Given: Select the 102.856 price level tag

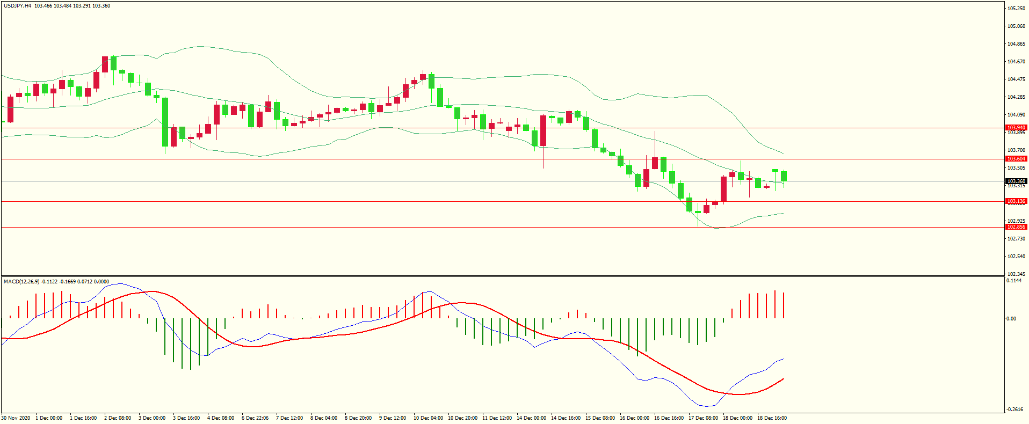Looking at the screenshot, I should click(x=1016, y=227).
